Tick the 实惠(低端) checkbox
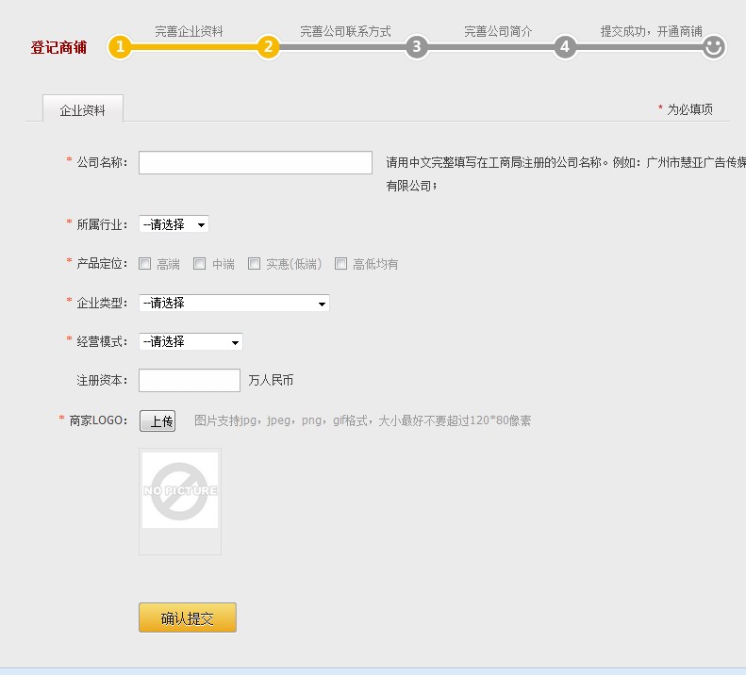This screenshot has width=746, height=675. [255, 264]
